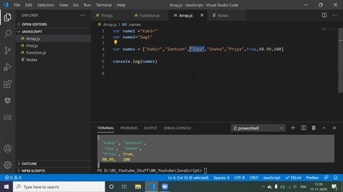This screenshot has width=343, height=192.
Task: Click JavaScript language mode
Action: point(272,178)
